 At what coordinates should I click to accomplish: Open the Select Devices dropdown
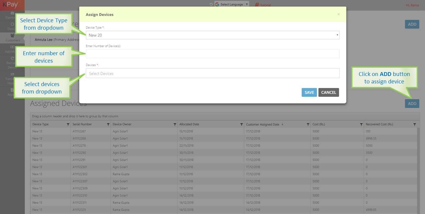[x=212, y=73]
